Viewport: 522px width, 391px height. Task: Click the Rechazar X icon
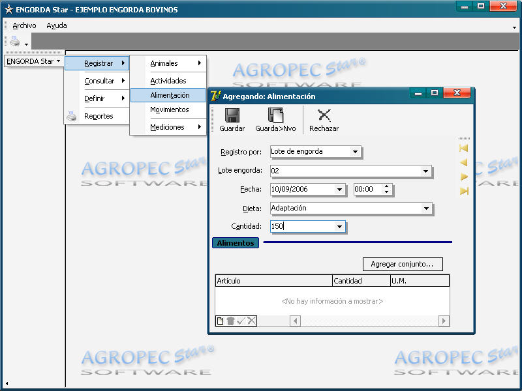[x=324, y=115]
